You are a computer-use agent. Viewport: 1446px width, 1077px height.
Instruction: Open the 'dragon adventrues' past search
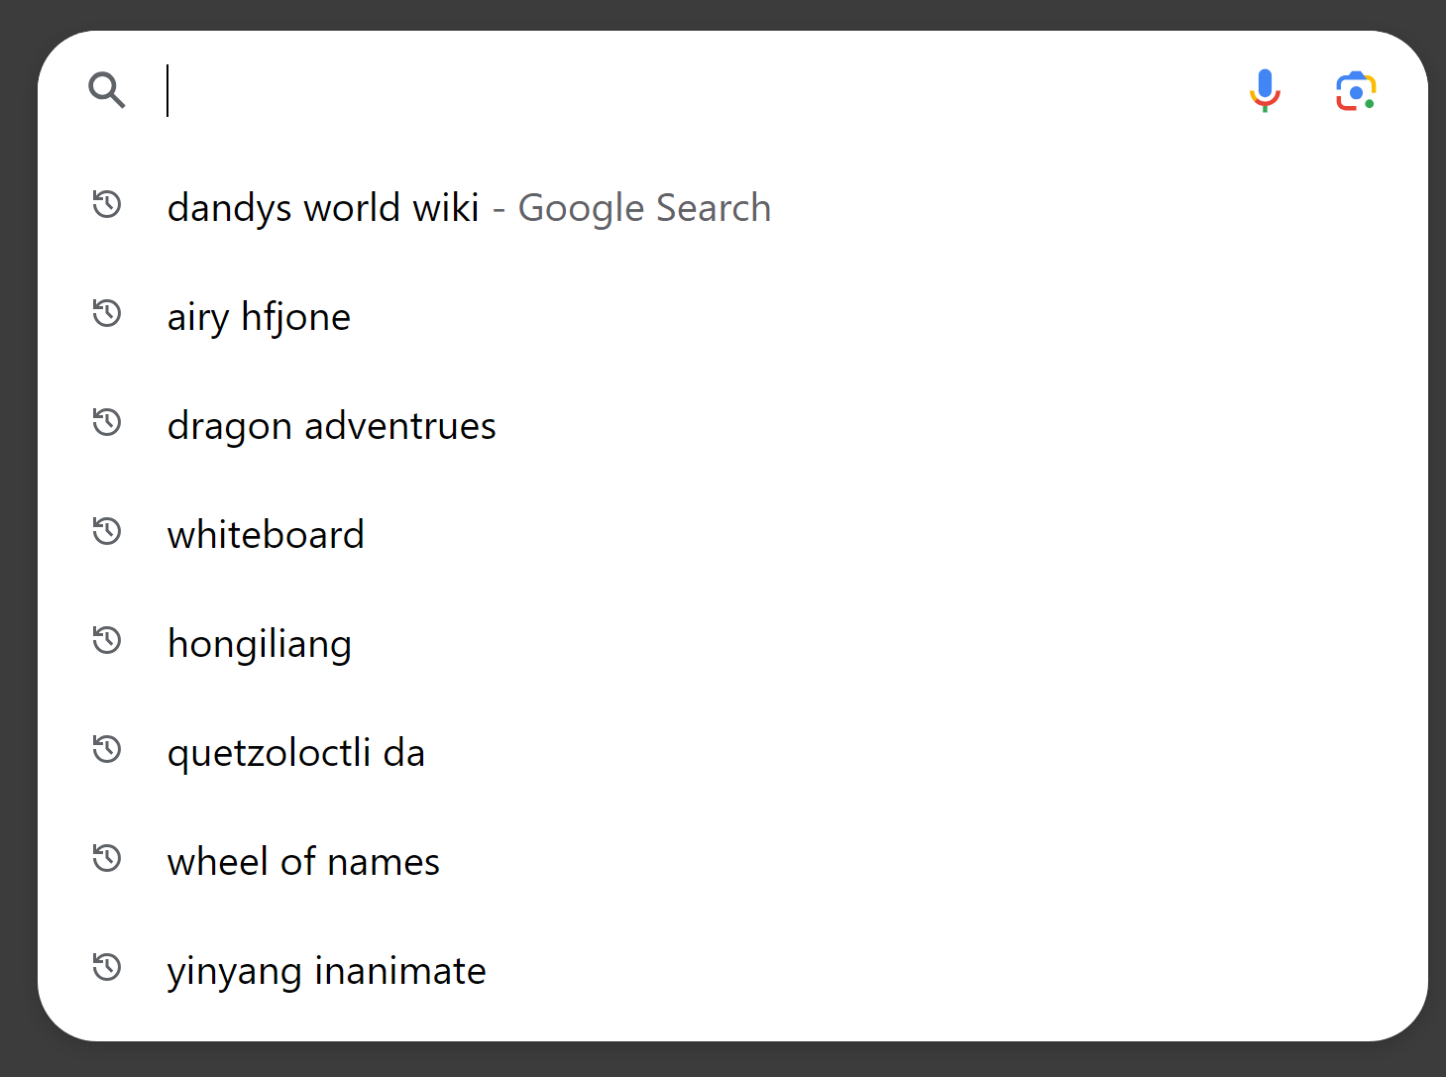point(331,425)
